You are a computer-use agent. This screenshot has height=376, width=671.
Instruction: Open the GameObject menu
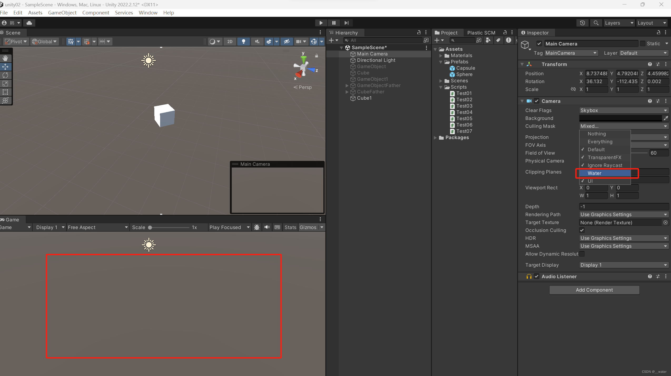coord(62,13)
